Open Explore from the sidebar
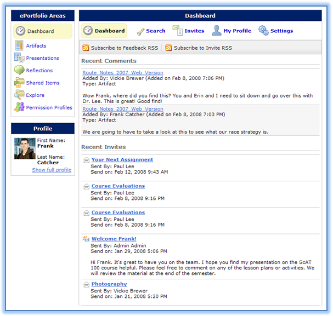The height and width of the screenshot is (316, 333). (x=35, y=95)
